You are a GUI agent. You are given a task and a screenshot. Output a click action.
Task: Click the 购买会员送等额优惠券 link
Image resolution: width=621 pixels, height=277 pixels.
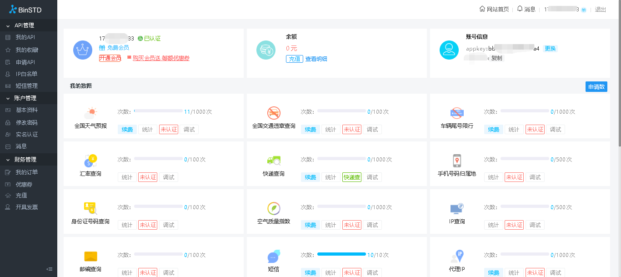click(161, 58)
